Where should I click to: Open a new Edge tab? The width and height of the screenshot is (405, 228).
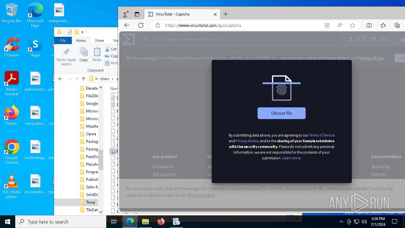pos(226,14)
